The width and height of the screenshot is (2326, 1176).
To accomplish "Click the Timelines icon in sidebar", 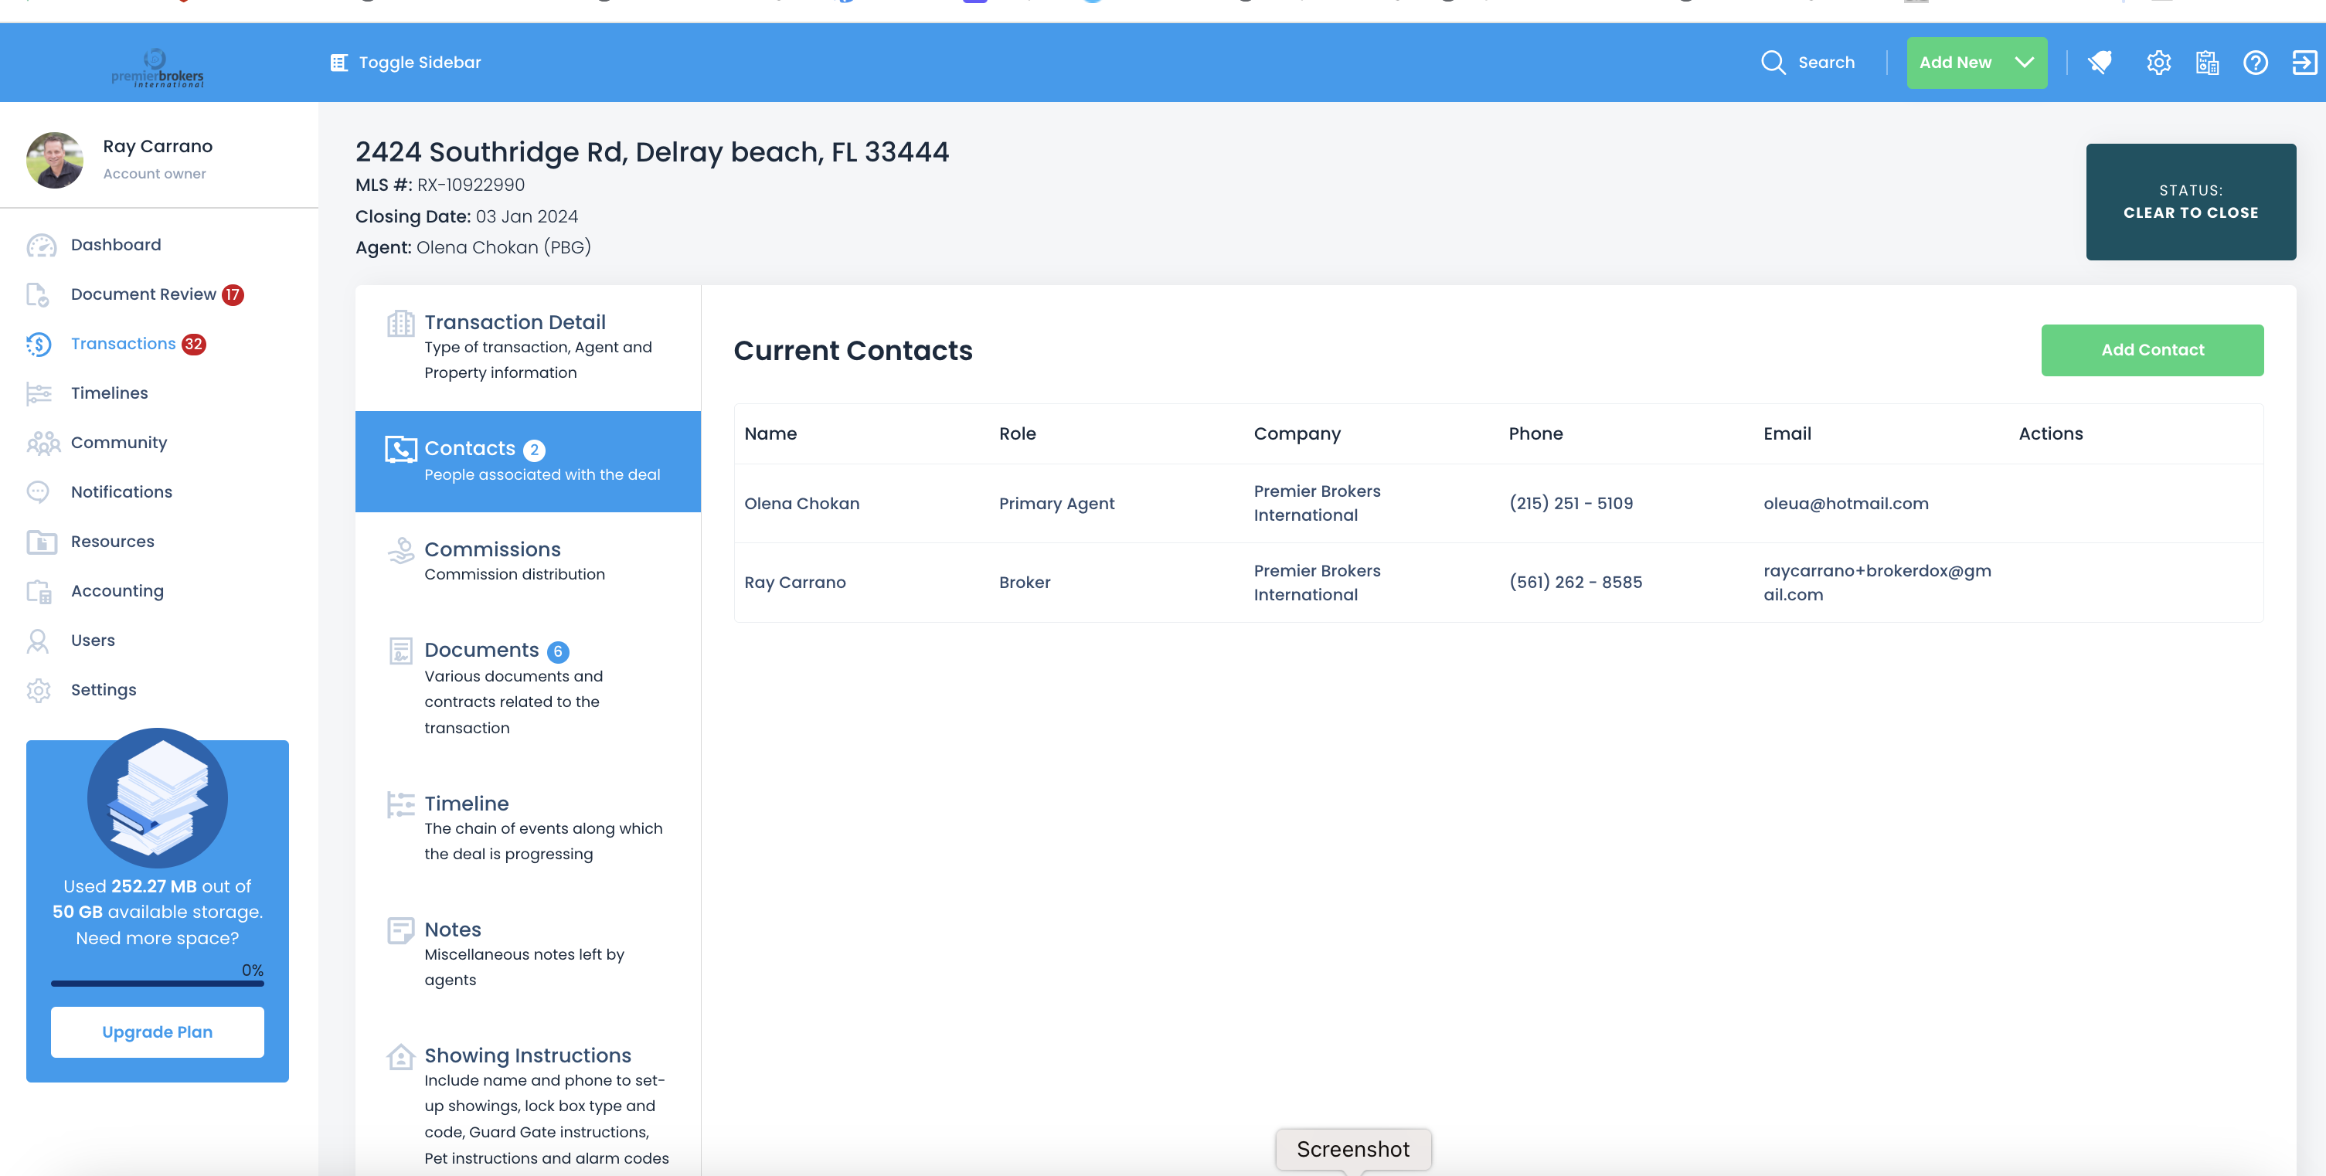I will click(x=39, y=393).
